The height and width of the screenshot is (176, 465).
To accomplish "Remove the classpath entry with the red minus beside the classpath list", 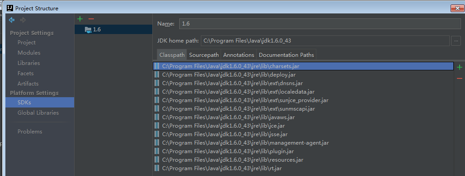I will (x=459, y=78).
